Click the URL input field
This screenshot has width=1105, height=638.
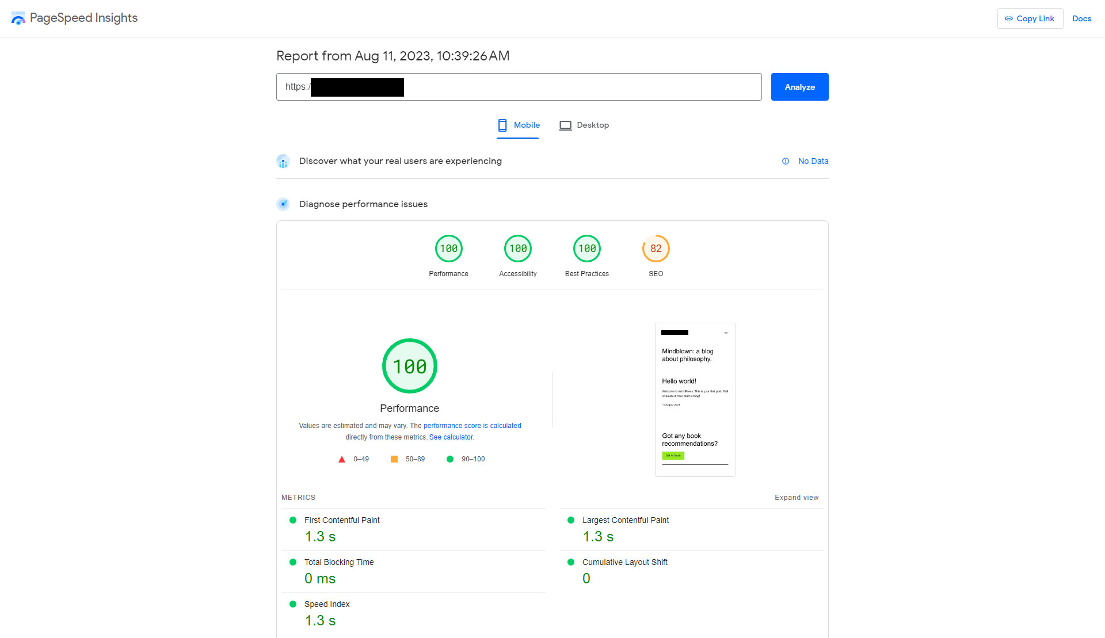(519, 86)
